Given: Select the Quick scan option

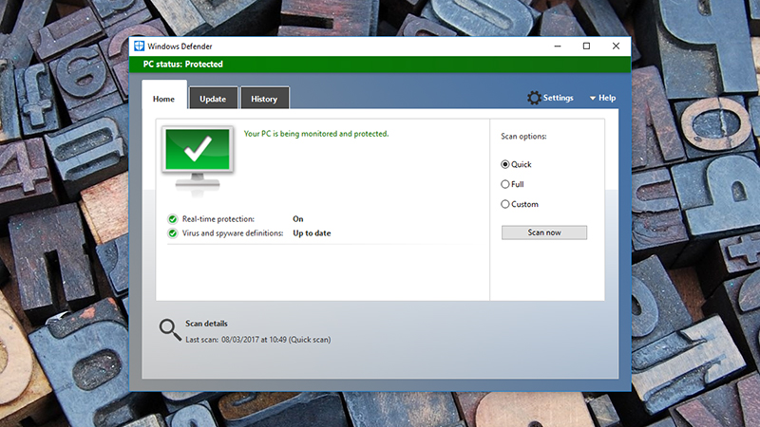Looking at the screenshot, I should coord(516,164).
